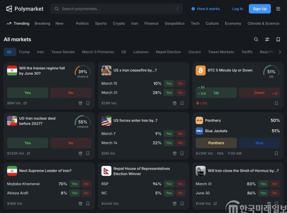Click repeat icon beside $325K Vol.
Screen dimensions: 287x213
[x=29, y=153]
